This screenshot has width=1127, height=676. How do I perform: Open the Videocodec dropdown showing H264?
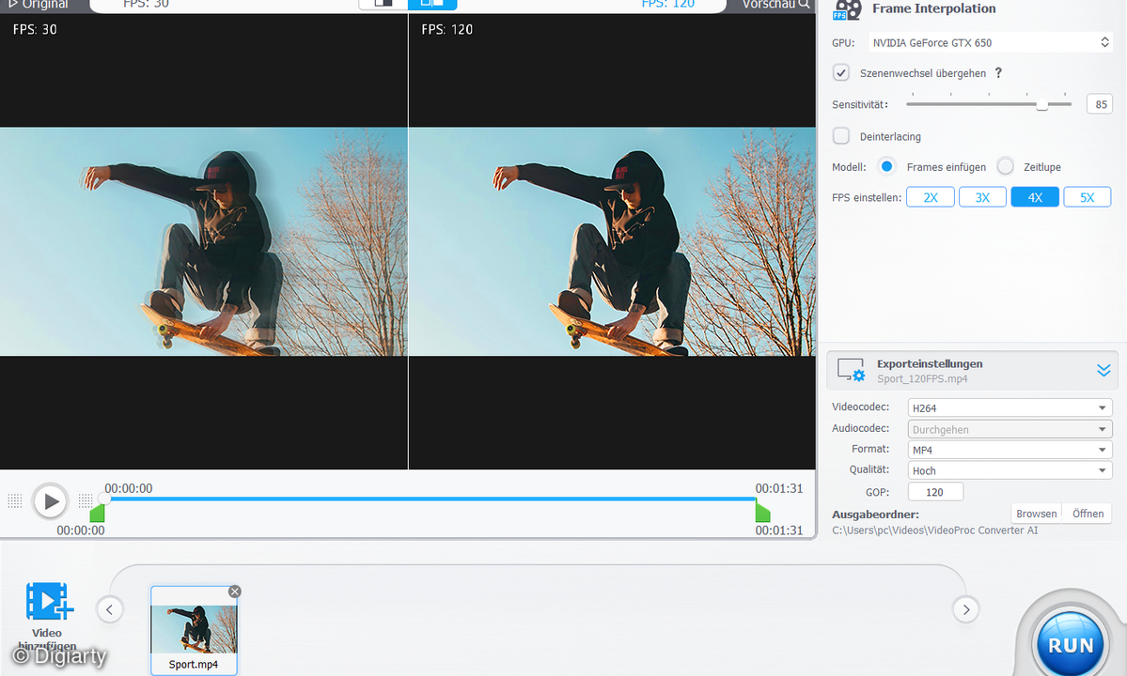[1009, 407]
